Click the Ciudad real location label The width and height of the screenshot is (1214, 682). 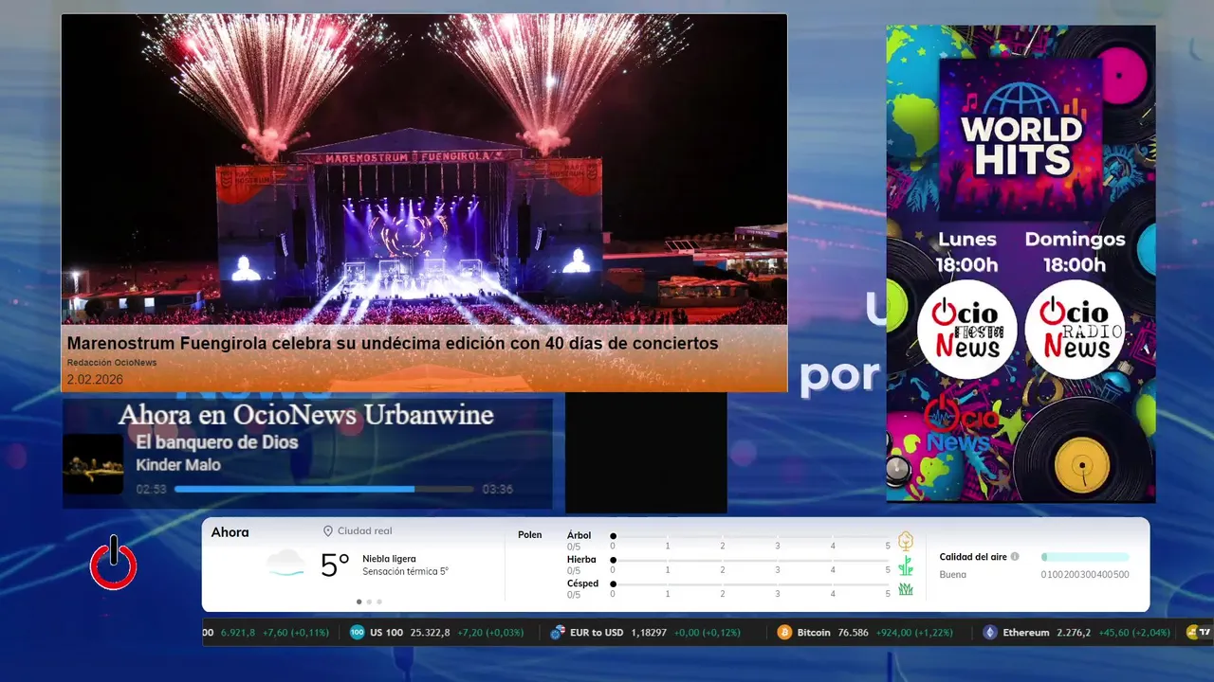365,531
